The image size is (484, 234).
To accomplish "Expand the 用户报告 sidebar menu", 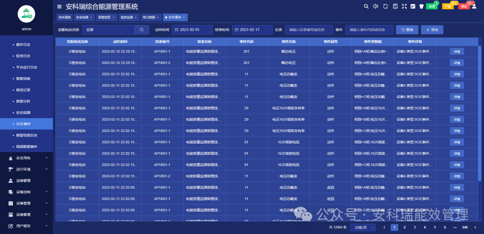I will click(26, 226).
